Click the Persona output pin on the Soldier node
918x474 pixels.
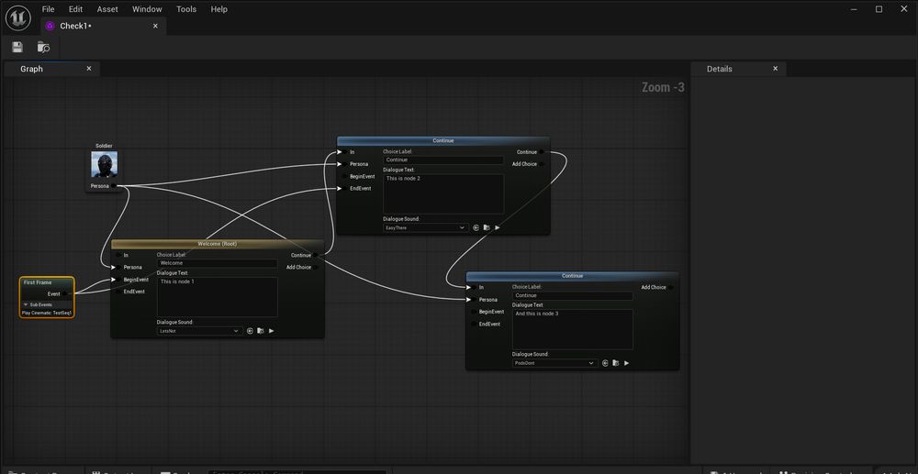coord(114,186)
